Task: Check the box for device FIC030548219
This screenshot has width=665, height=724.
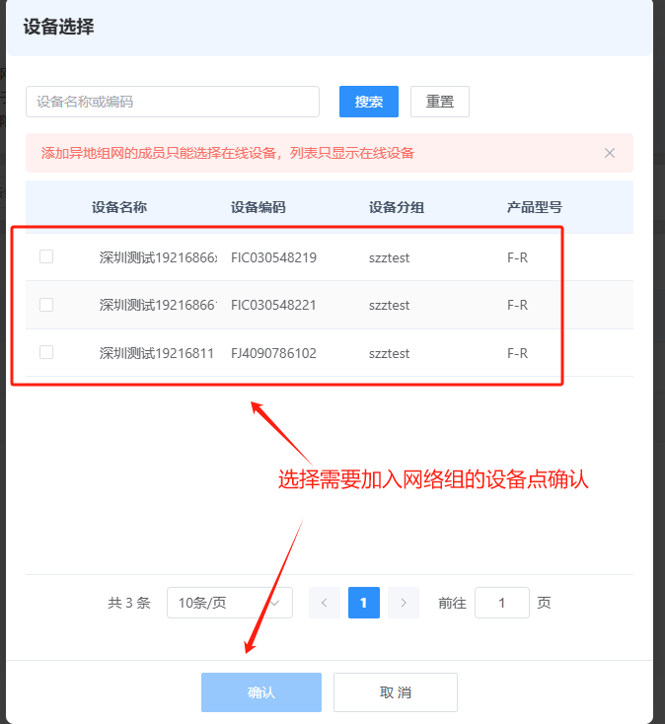Action: point(46,256)
